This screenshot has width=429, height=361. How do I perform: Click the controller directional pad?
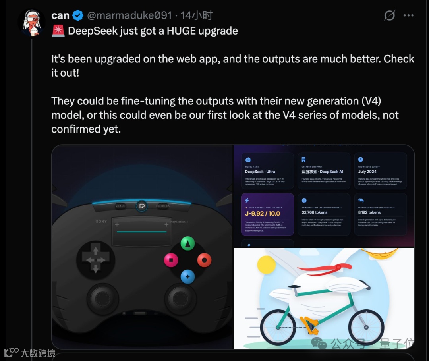(95, 260)
